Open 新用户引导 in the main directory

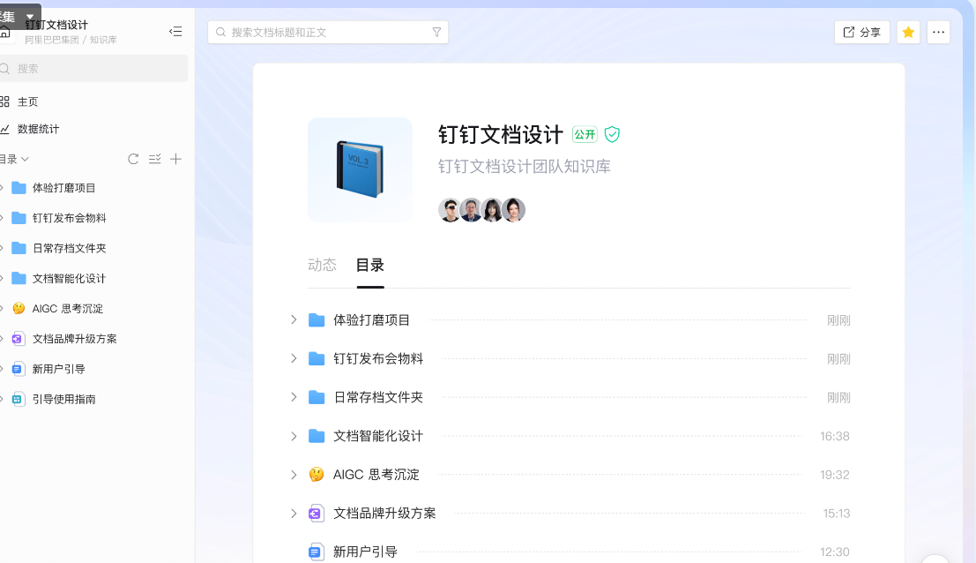[x=365, y=552]
